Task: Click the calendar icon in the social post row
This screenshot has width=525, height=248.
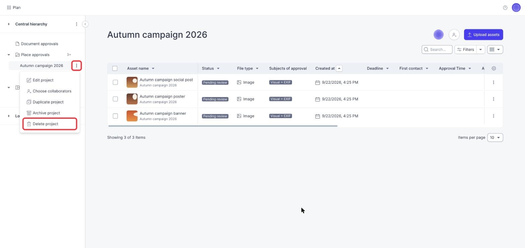Action: coord(317,82)
